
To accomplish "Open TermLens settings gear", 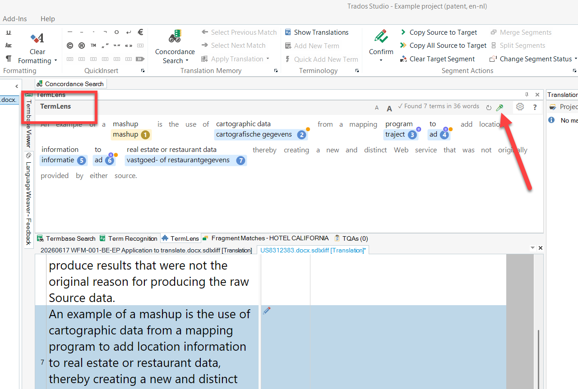I will point(520,107).
